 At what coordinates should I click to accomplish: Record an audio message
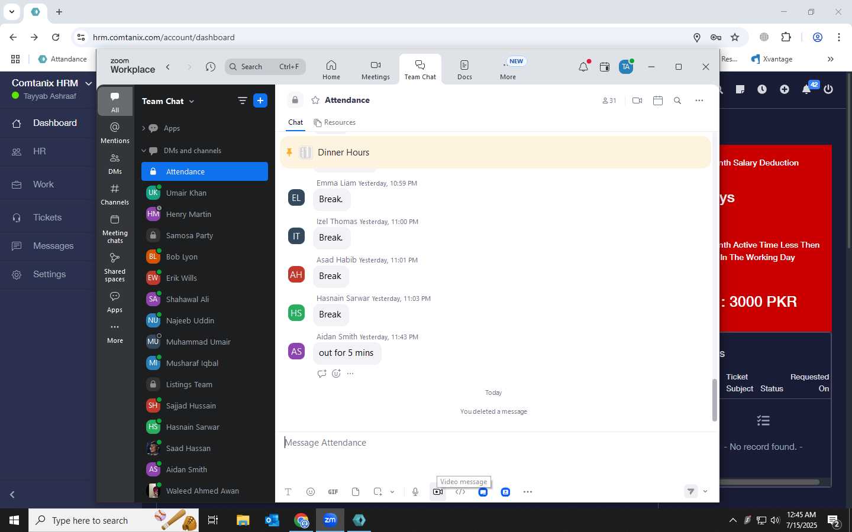pyautogui.click(x=415, y=492)
